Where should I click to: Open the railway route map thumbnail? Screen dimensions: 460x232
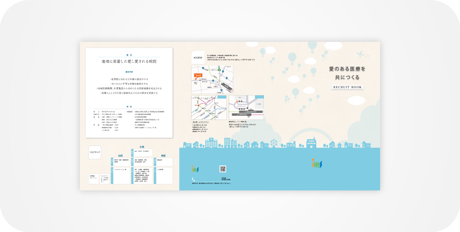pyautogui.click(x=209, y=108)
